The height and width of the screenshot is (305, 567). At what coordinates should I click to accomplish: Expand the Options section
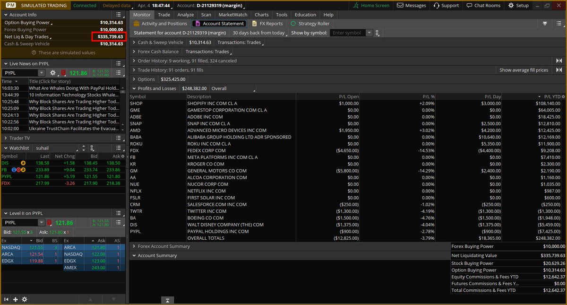coord(134,79)
